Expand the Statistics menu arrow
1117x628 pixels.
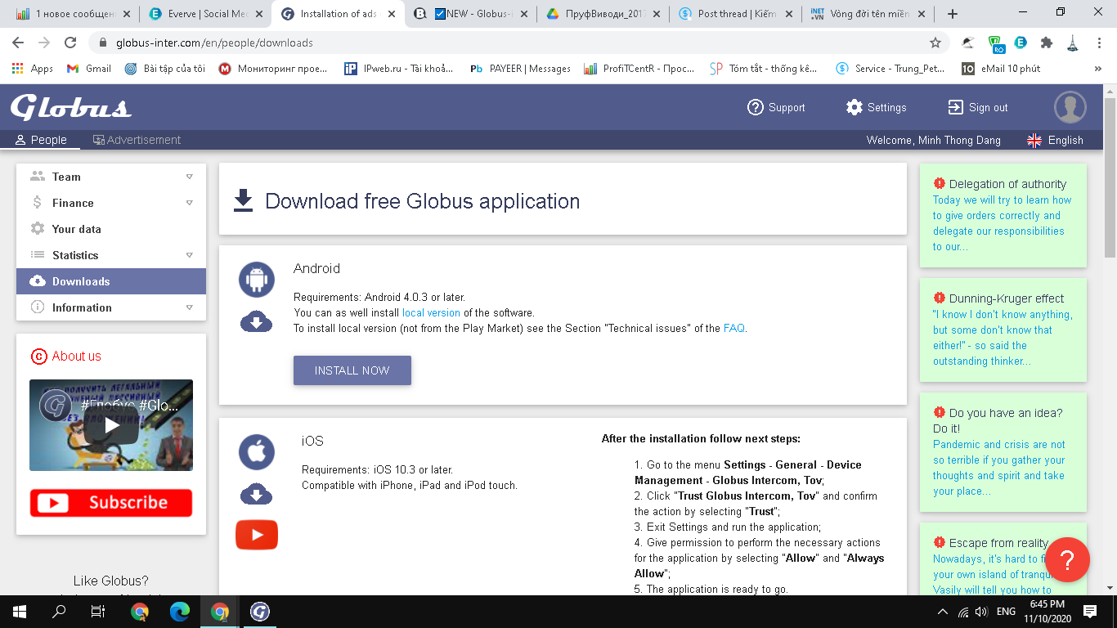click(189, 255)
